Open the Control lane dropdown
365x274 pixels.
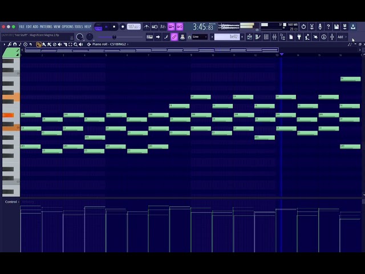pos(12,202)
